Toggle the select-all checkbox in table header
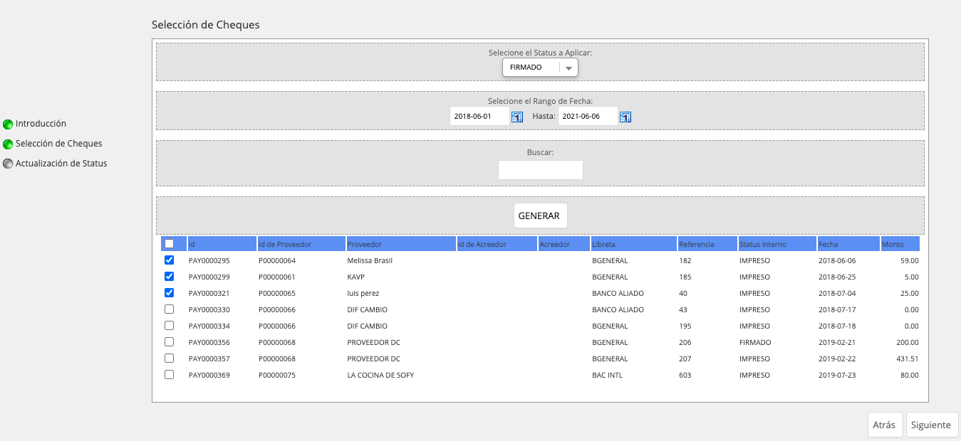 (169, 244)
